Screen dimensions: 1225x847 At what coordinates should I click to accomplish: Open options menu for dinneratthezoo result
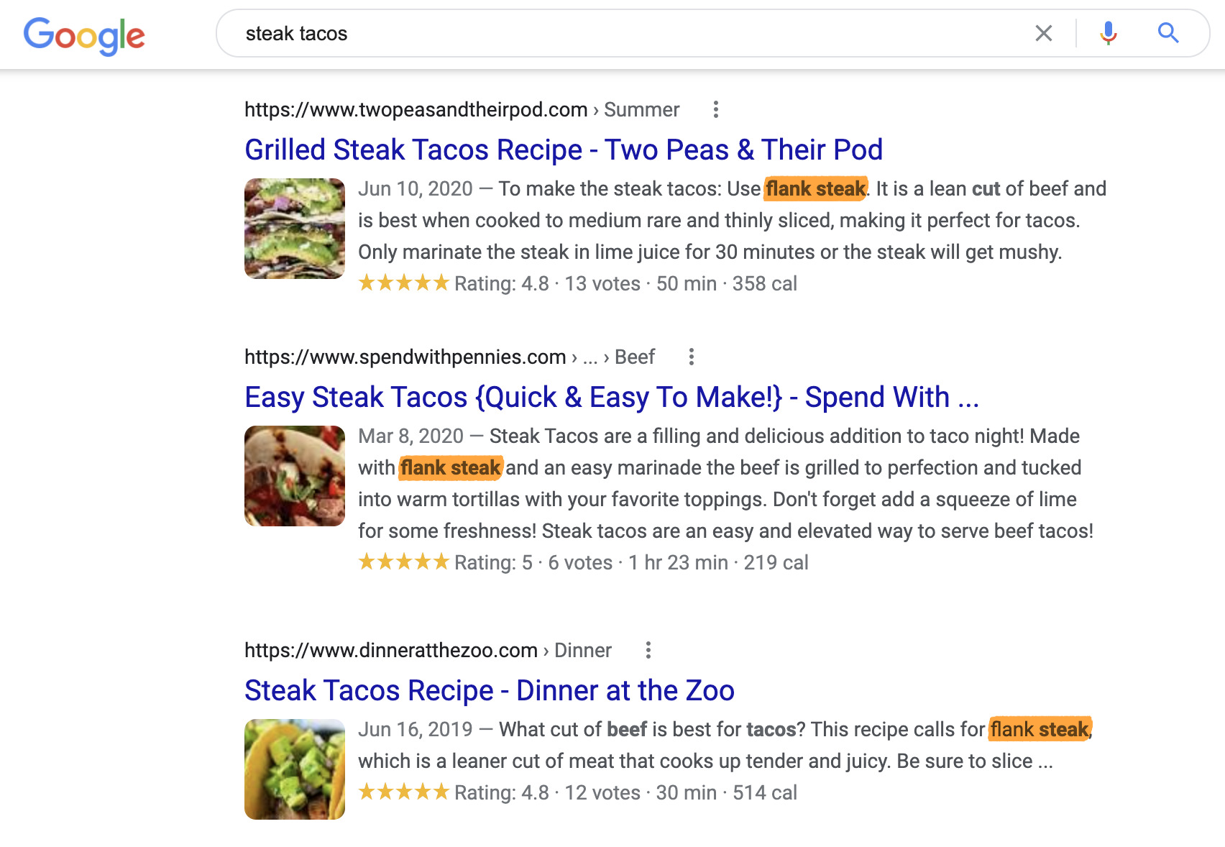click(x=648, y=650)
